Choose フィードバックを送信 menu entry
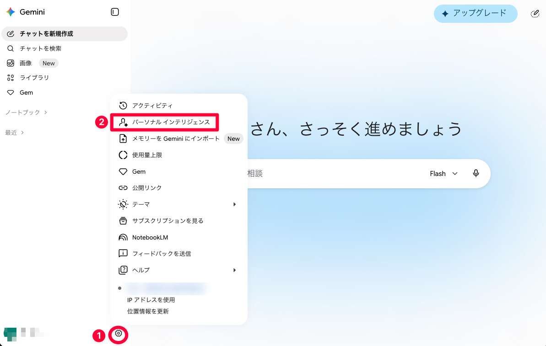Screen dimensions: 546x346 tap(178, 253)
